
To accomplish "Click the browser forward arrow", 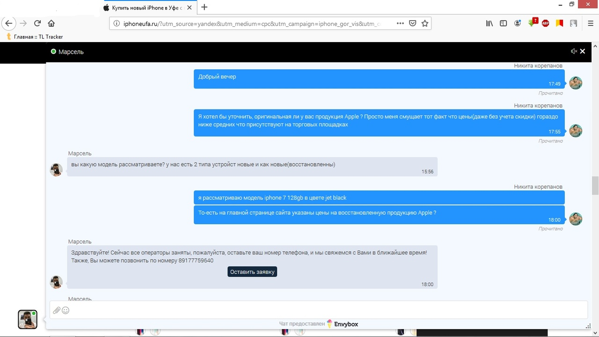I will (23, 23).
